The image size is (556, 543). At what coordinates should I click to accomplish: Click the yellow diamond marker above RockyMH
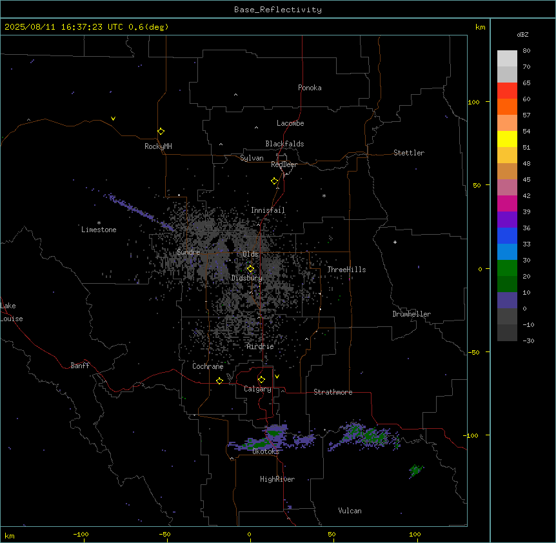pos(161,132)
